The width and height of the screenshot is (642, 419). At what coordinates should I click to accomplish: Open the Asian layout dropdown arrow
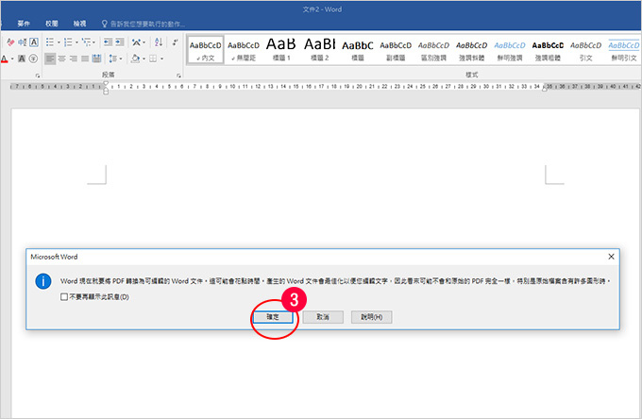[144, 42]
